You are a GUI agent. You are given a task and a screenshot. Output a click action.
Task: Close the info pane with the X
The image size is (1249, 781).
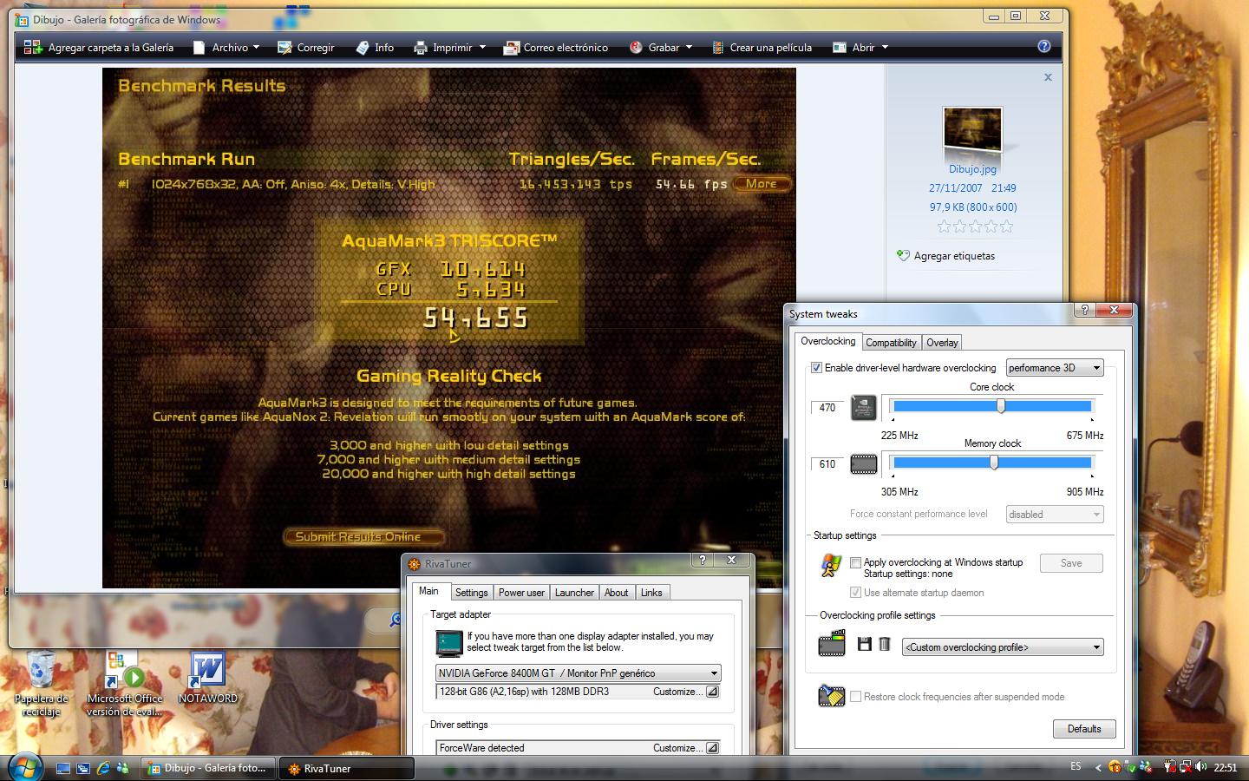click(x=1048, y=77)
